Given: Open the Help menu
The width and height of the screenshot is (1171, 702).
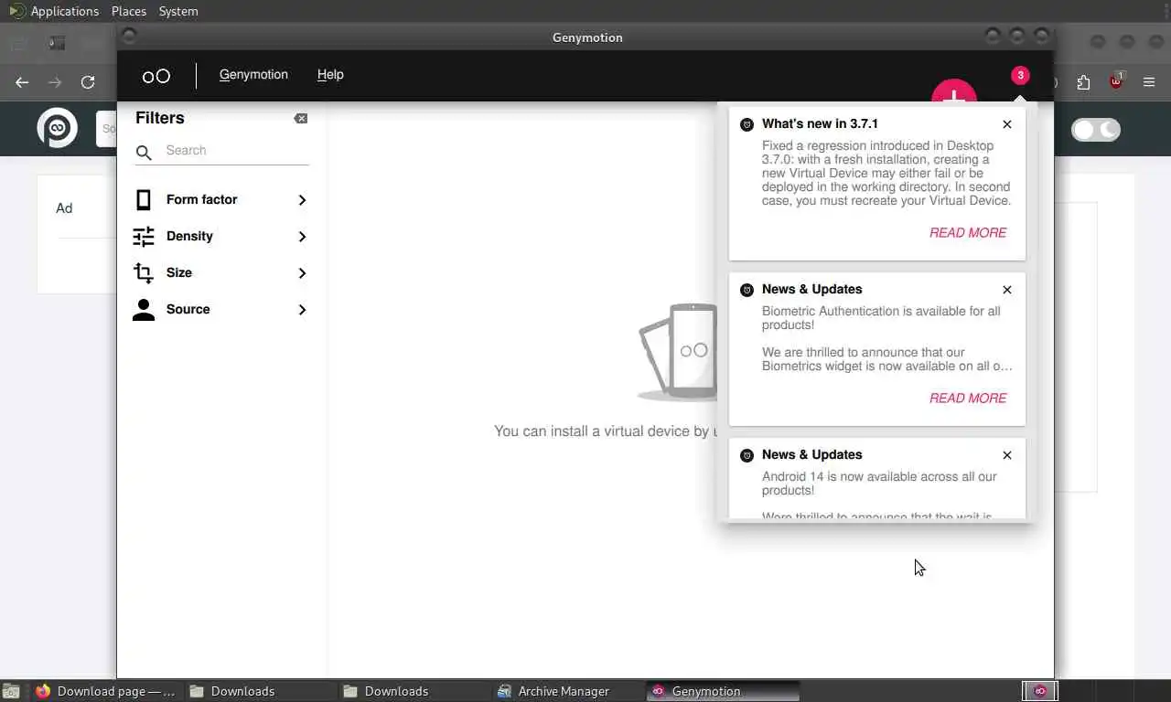Looking at the screenshot, I should 330,75.
